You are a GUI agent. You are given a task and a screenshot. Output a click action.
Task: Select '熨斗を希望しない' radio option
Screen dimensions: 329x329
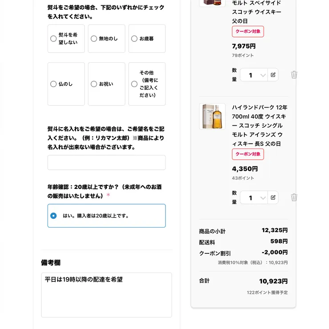(53, 39)
